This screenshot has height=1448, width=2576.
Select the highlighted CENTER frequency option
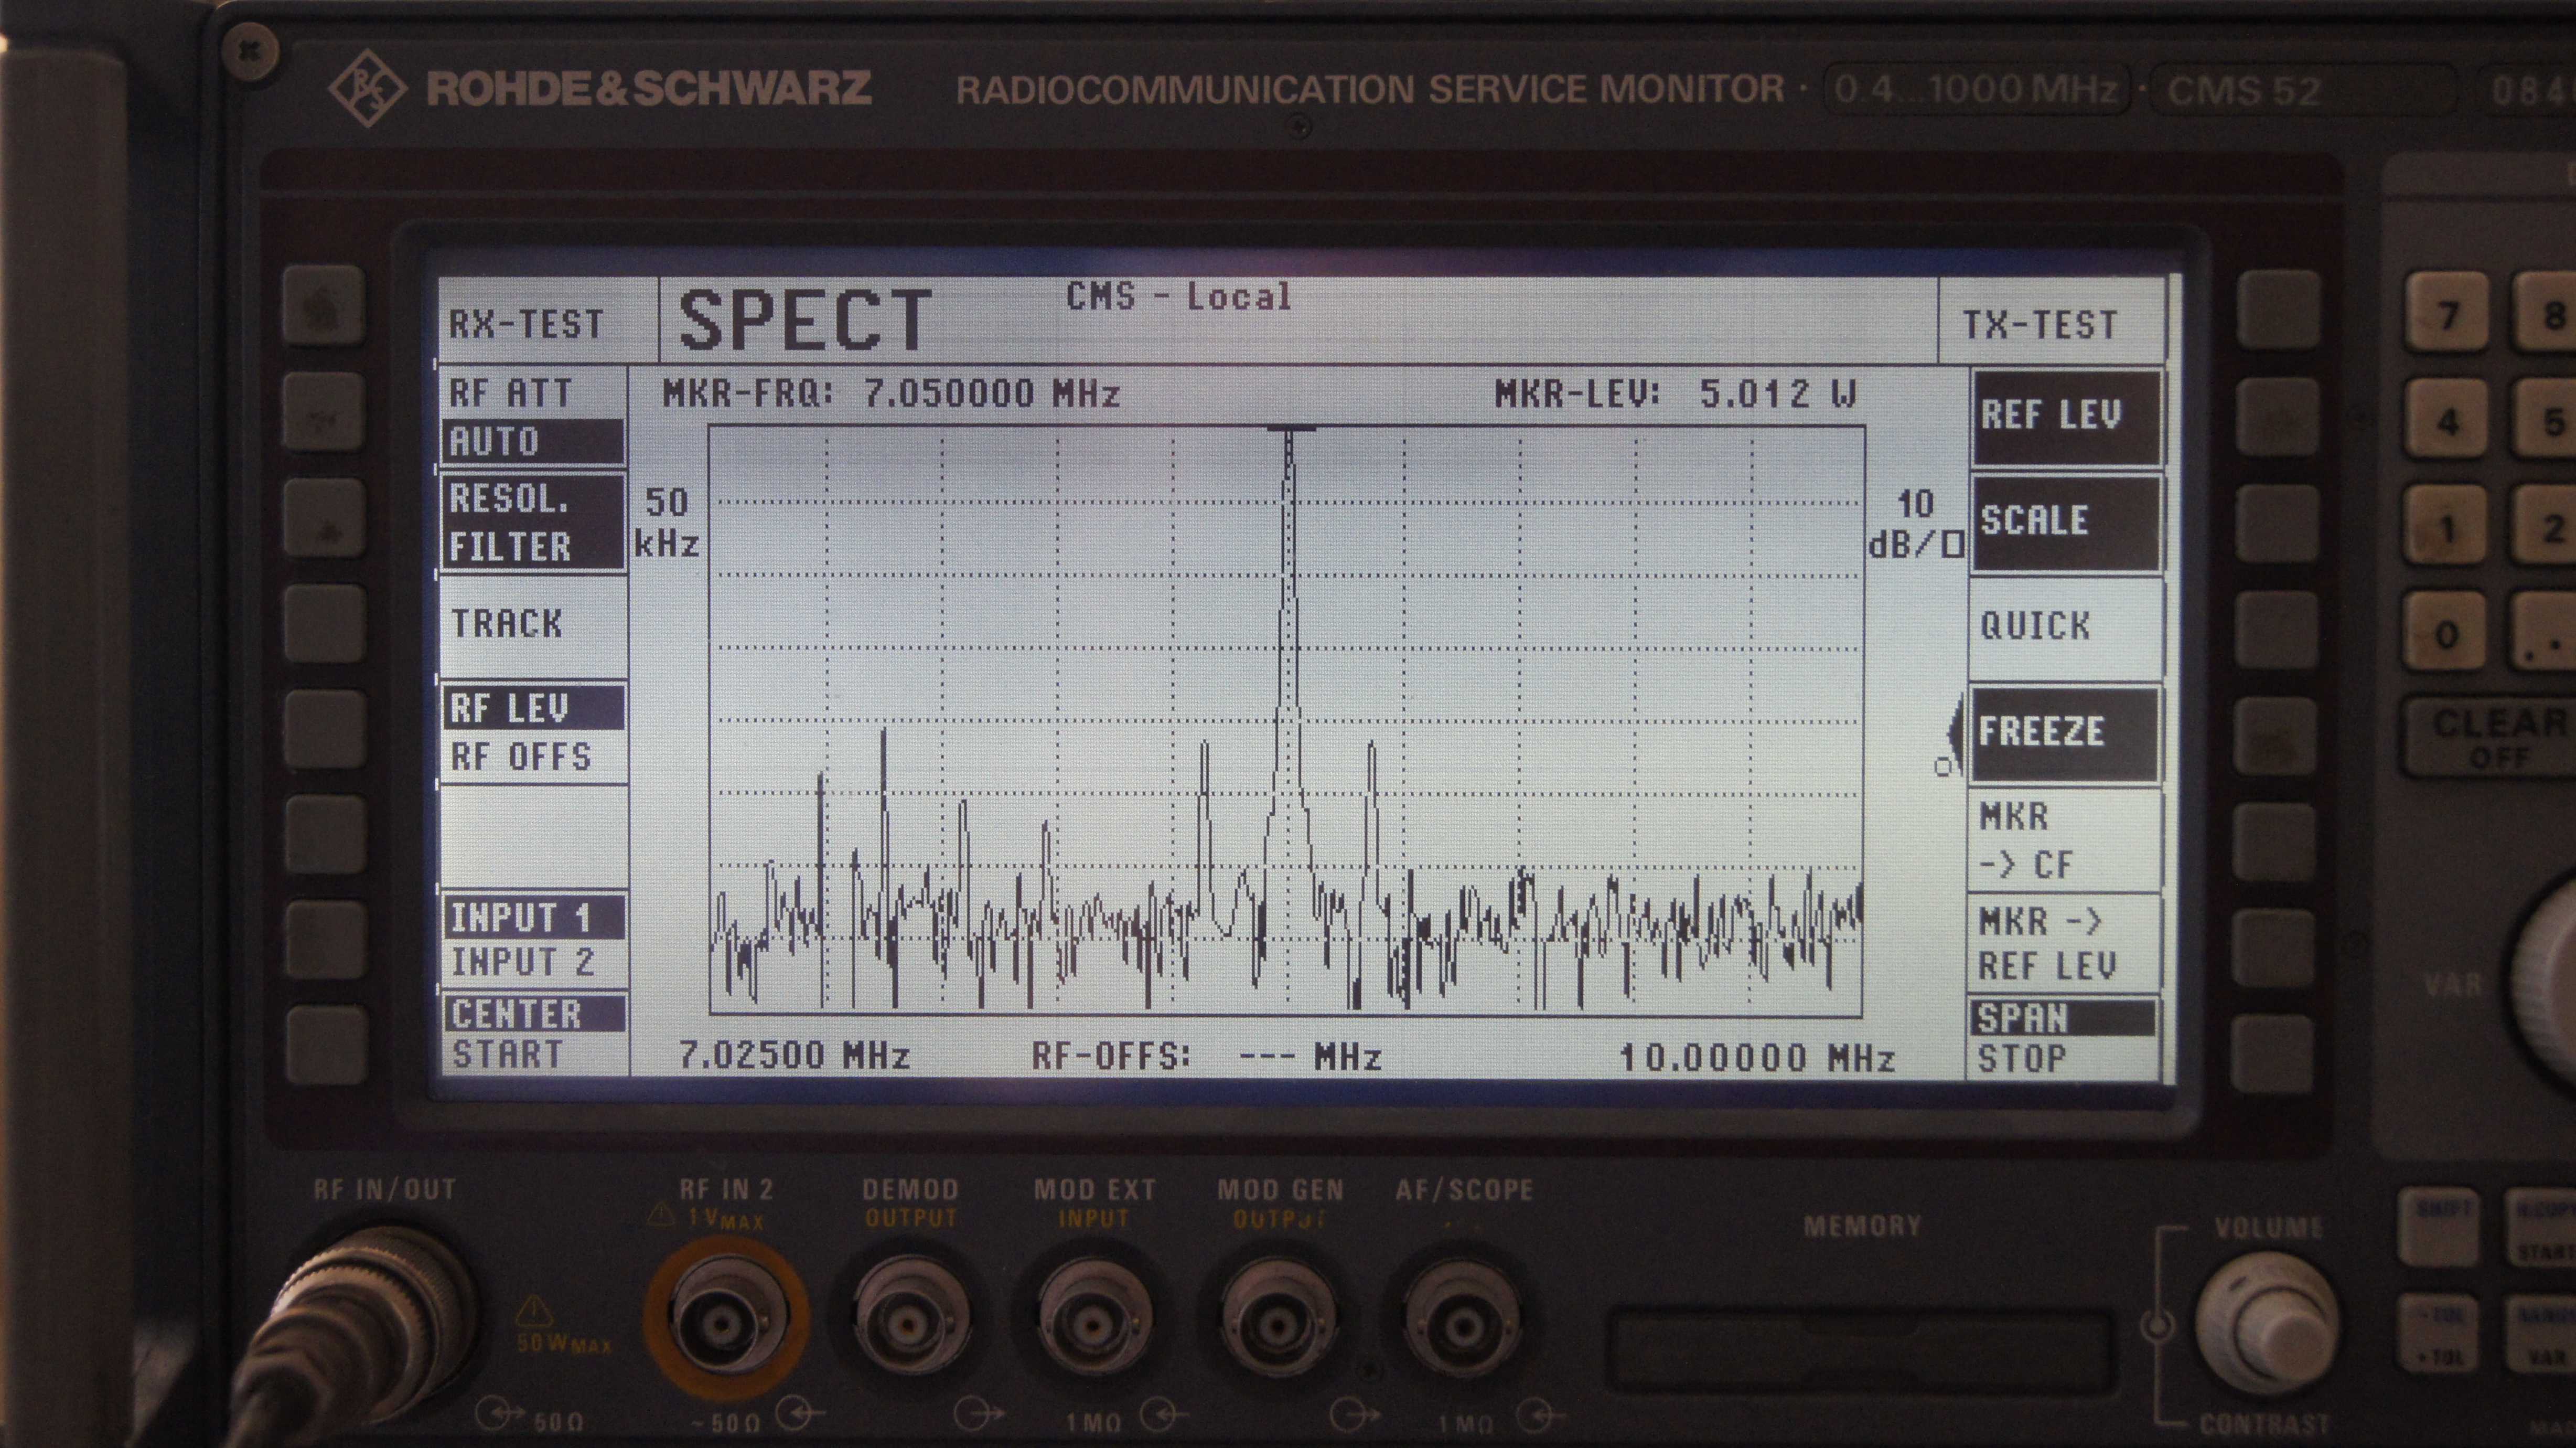[x=534, y=1013]
